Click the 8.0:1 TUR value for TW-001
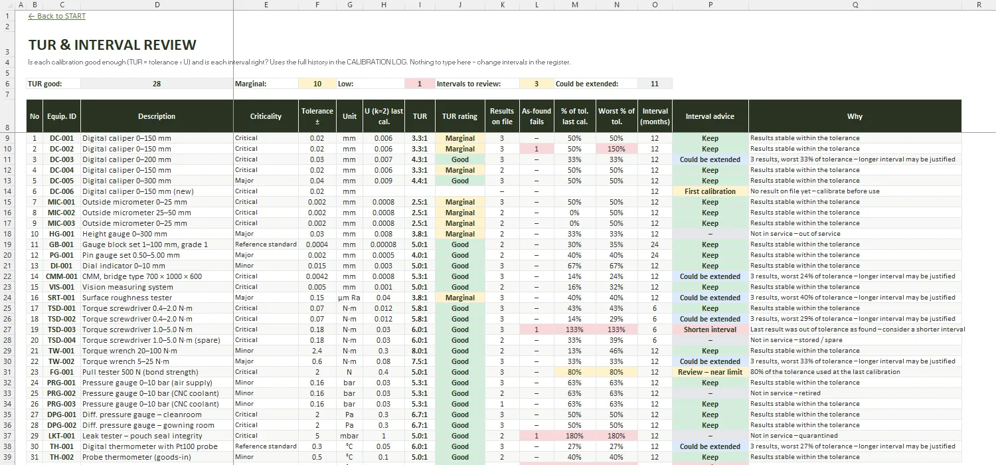 coord(420,351)
